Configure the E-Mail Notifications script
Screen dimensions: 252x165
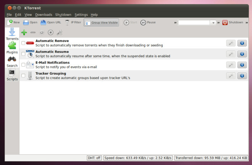pos(231,65)
